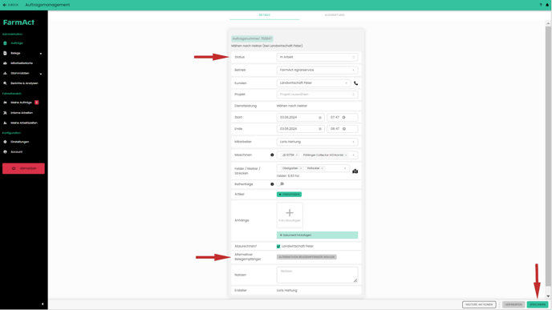Open the Maschinen multi-select field
The width and height of the screenshot is (552, 310).
point(317,155)
